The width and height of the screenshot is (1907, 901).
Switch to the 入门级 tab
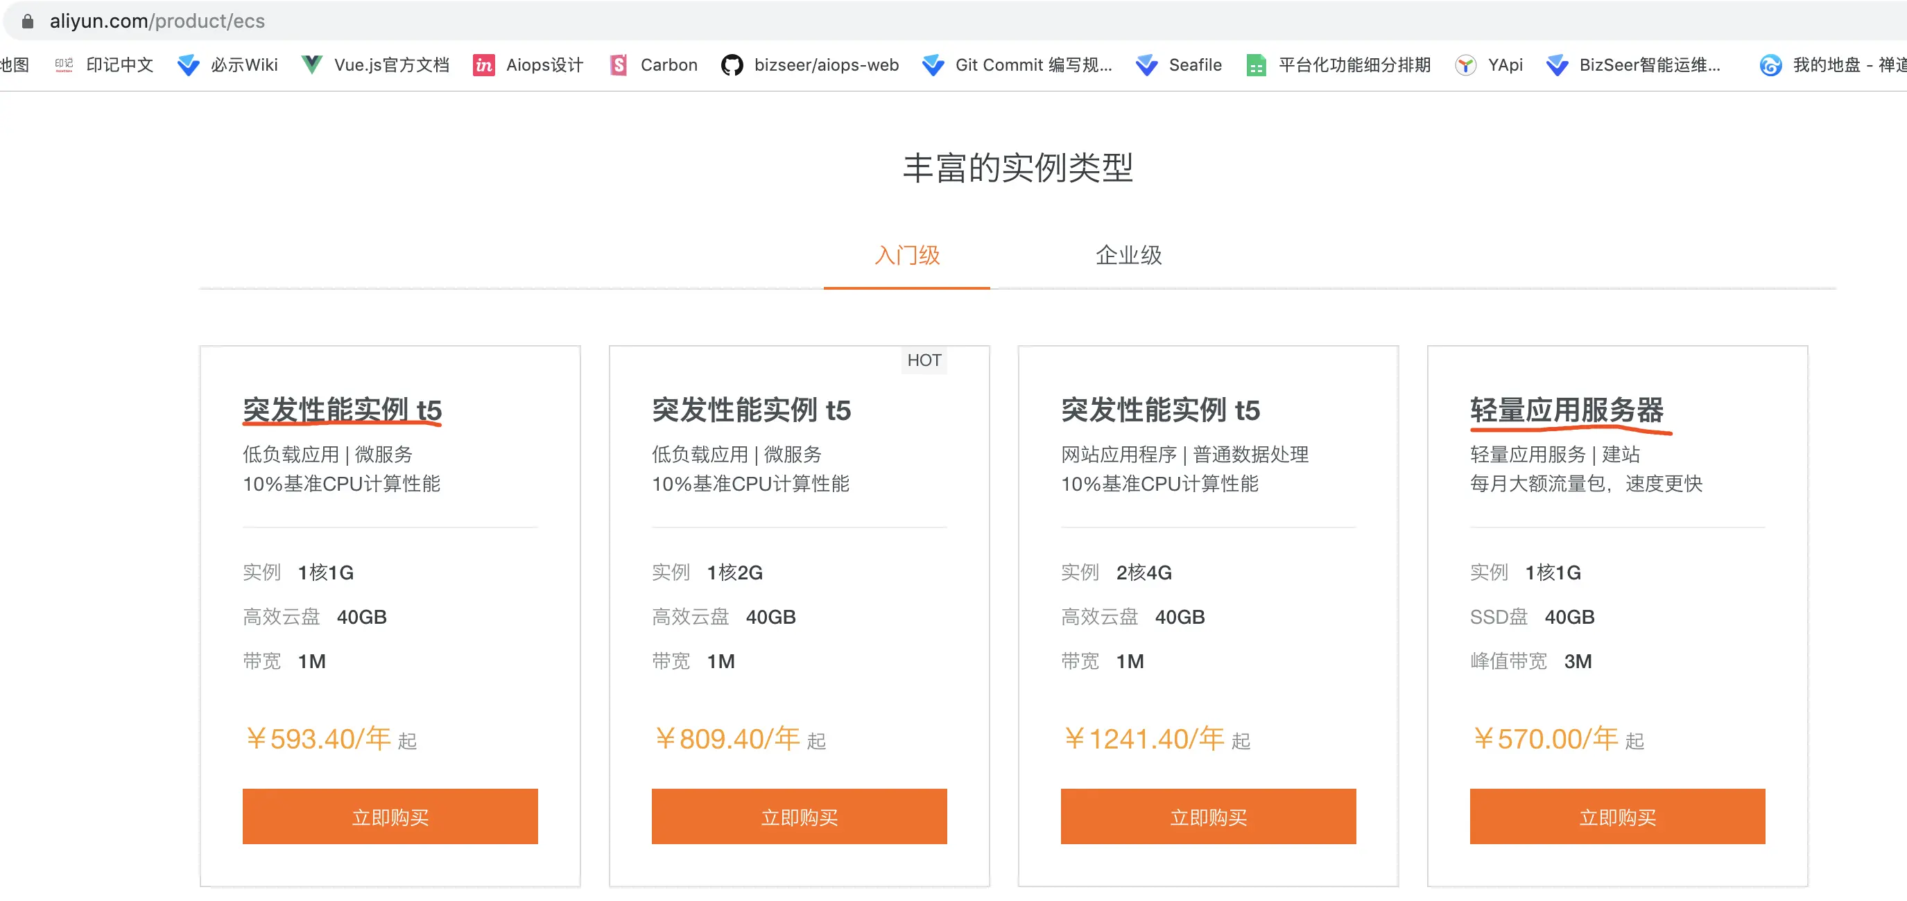pyautogui.click(x=906, y=255)
